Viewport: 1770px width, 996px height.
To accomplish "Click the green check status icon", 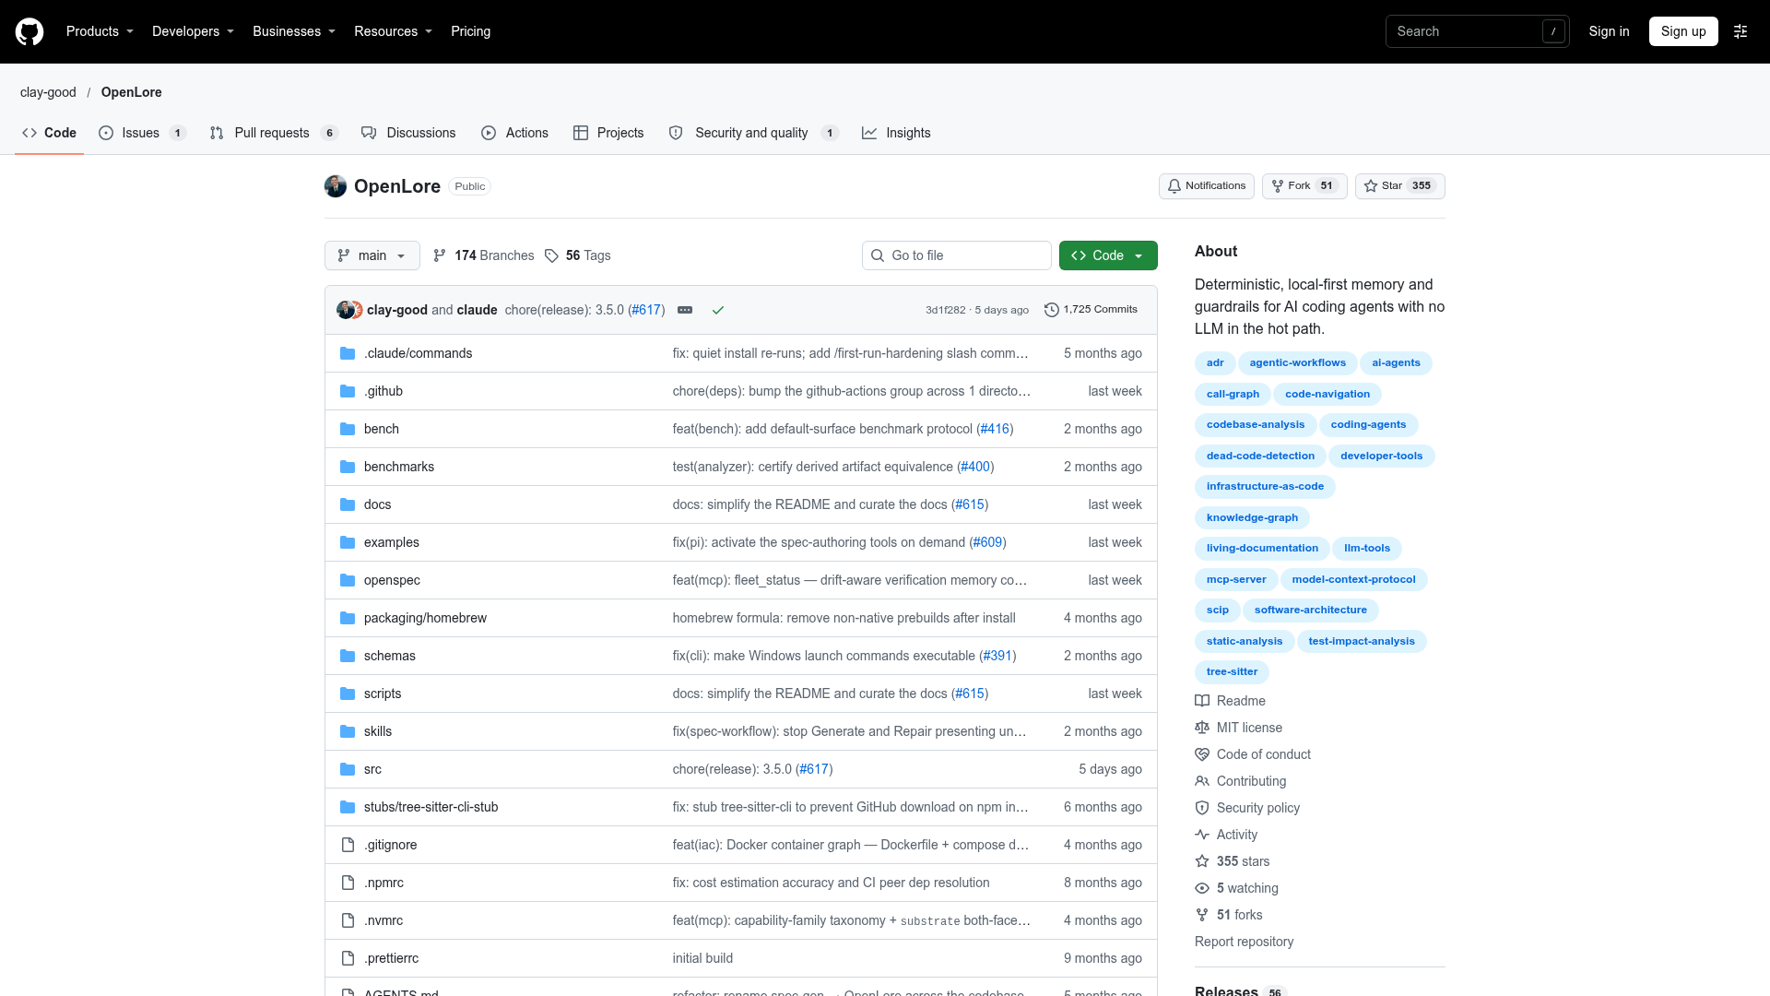I will [x=718, y=310].
